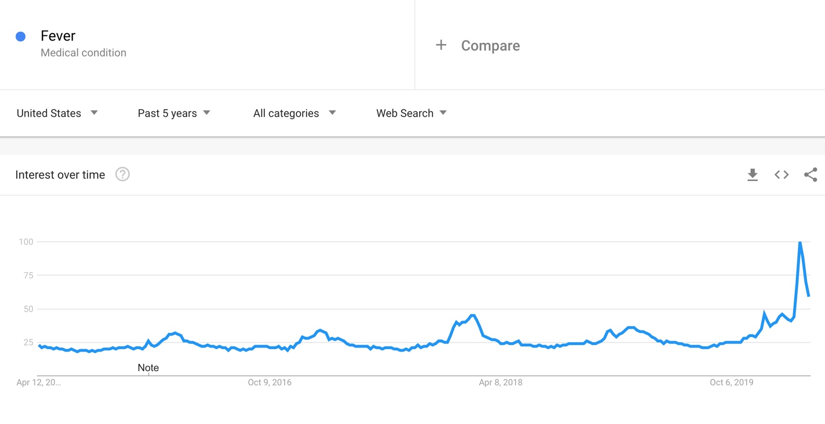Image resolution: width=825 pixels, height=424 pixels.
Task: Click the Medical condition subtitle
Action: pyautogui.click(x=83, y=53)
